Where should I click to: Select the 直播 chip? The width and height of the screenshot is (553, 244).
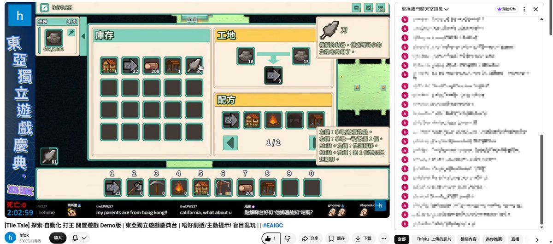click(x=515, y=239)
